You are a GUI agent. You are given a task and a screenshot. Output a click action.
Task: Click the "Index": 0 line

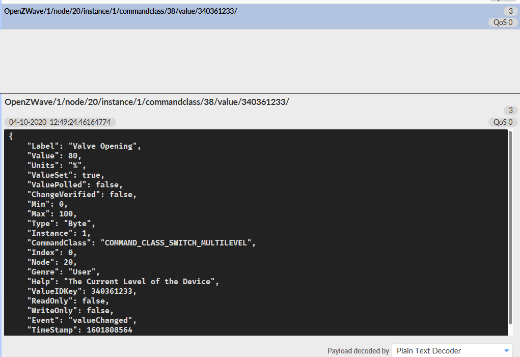coord(52,253)
